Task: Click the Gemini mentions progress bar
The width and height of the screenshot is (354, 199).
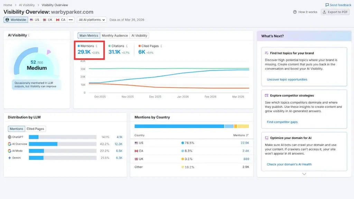Action: [63, 158]
